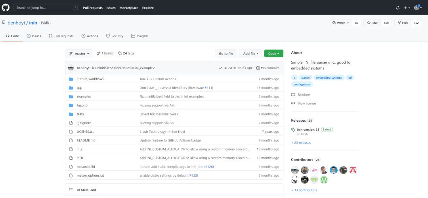
Task: Click the 'embedded-systems' topic tag
Action: click(329, 77)
